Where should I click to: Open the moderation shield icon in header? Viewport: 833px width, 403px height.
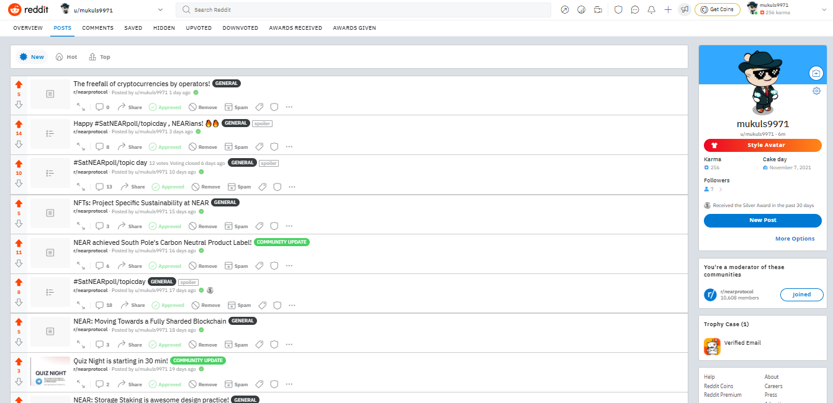[618, 10]
